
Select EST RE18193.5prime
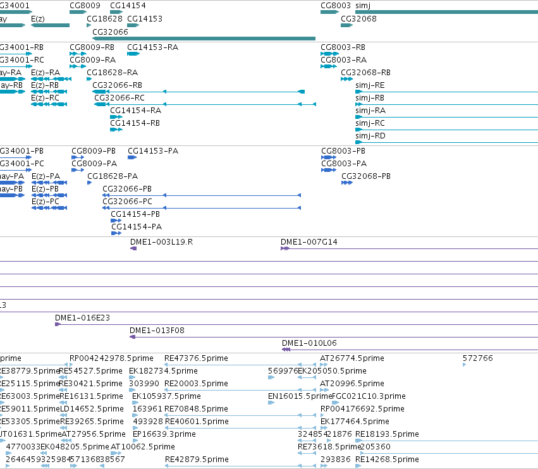[x=447, y=441]
